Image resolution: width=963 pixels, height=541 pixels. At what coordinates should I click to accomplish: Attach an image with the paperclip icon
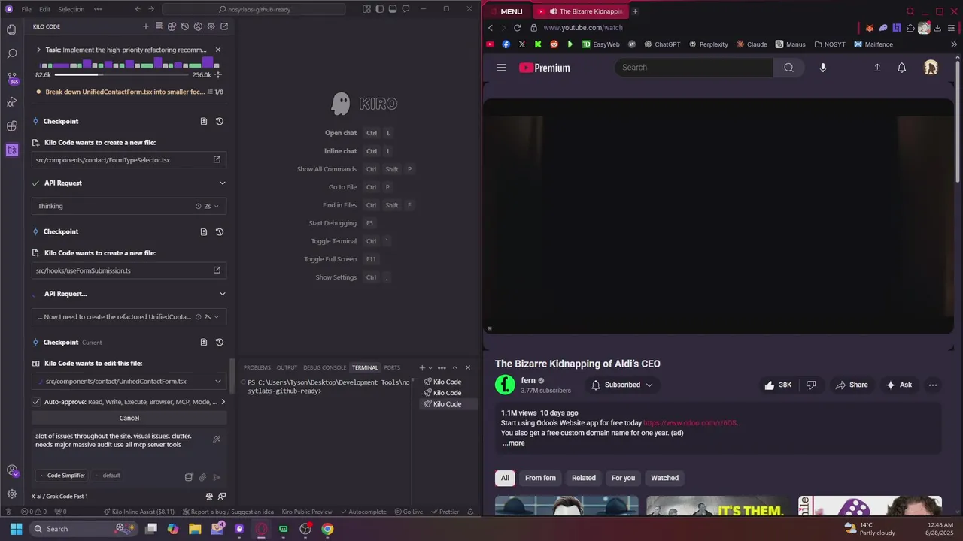[202, 476]
